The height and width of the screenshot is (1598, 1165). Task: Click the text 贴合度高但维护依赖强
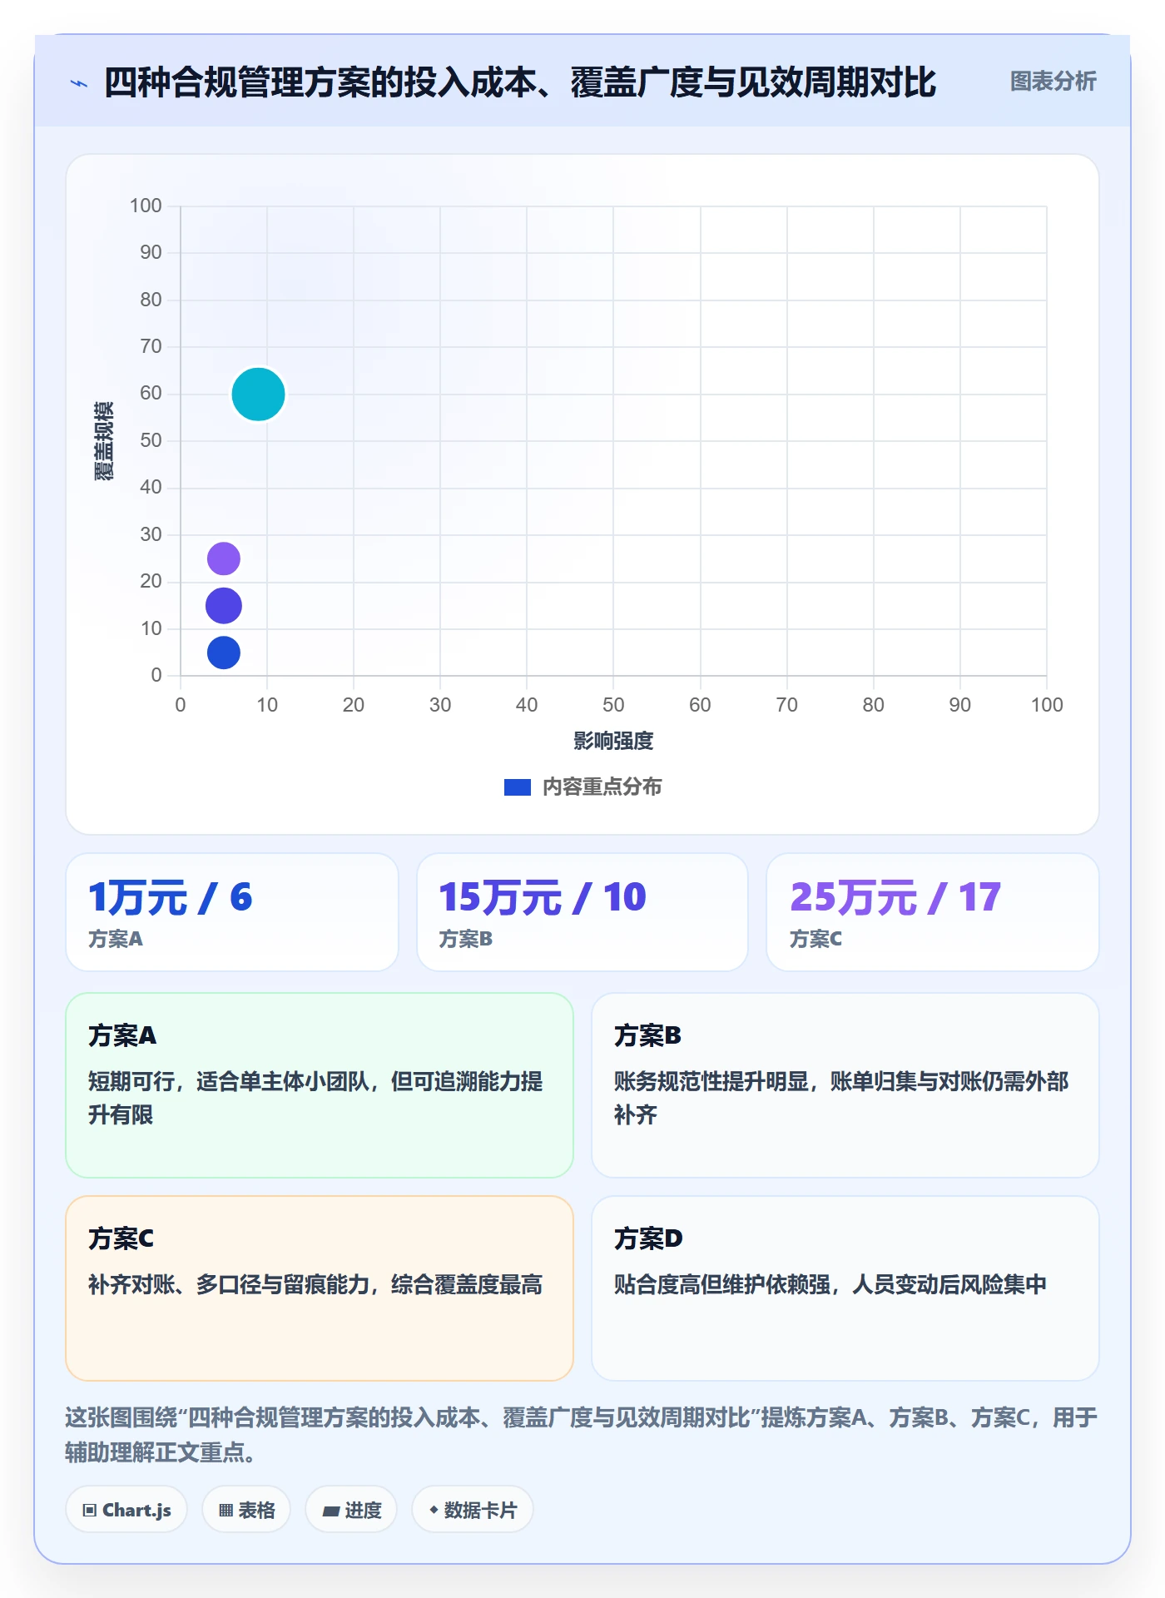(722, 1285)
